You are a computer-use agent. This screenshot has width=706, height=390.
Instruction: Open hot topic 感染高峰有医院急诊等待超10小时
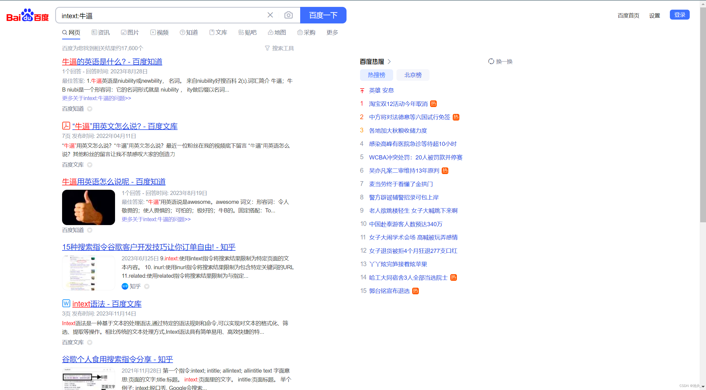413,144
